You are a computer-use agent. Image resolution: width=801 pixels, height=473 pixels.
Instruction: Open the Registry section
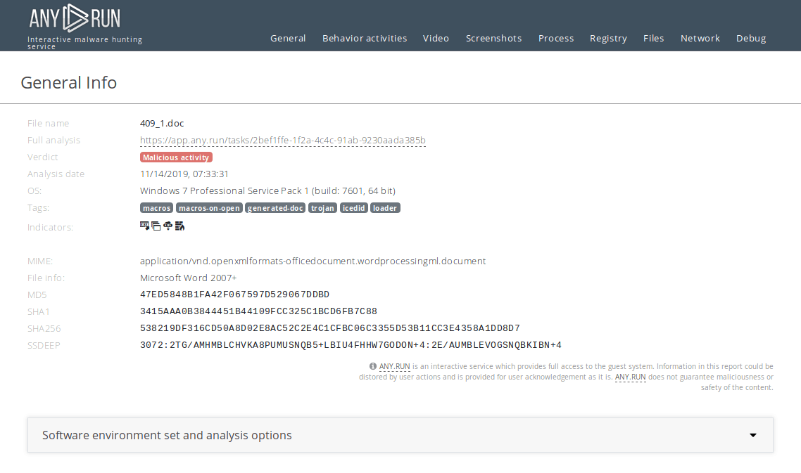pyautogui.click(x=608, y=39)
